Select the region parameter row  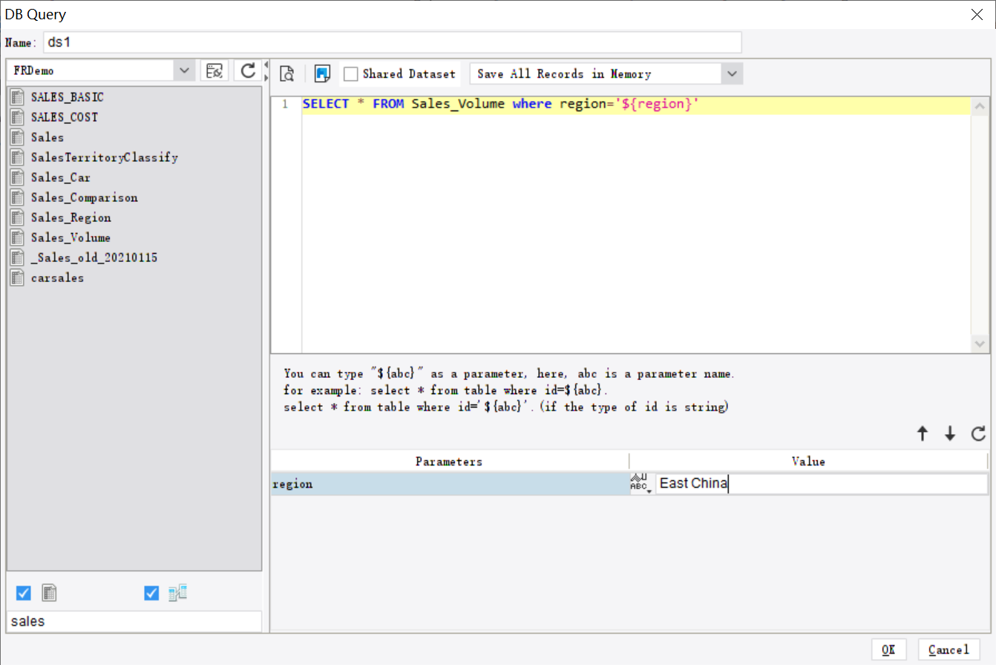450,484
